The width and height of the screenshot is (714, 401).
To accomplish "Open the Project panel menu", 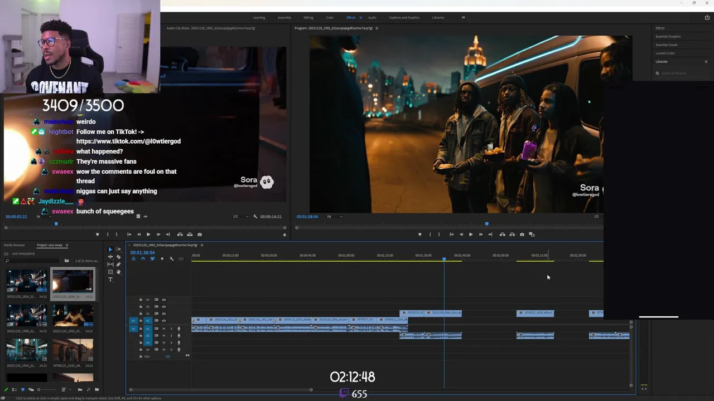I will [x=66, y=245].
